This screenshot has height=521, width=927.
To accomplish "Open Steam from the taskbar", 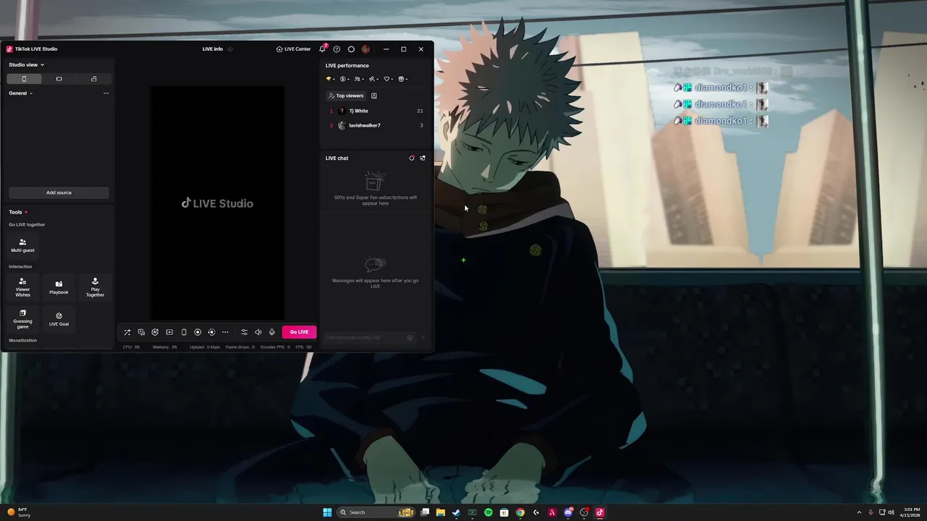I will pos(456,512).
